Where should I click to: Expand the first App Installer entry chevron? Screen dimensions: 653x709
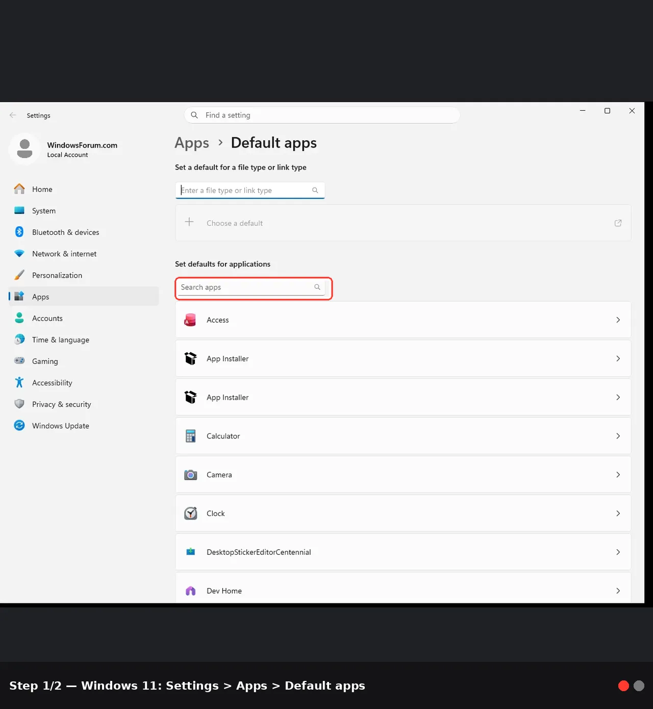pos(618,359)
